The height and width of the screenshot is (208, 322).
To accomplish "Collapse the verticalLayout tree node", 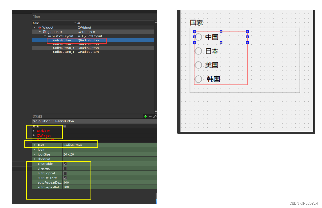I will tap(45, 36).
